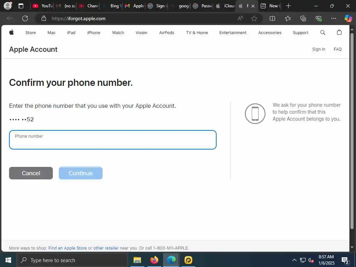356x267 pixels.
Task: Open Entertainment in the navigation
Action: tap(233, 32)
